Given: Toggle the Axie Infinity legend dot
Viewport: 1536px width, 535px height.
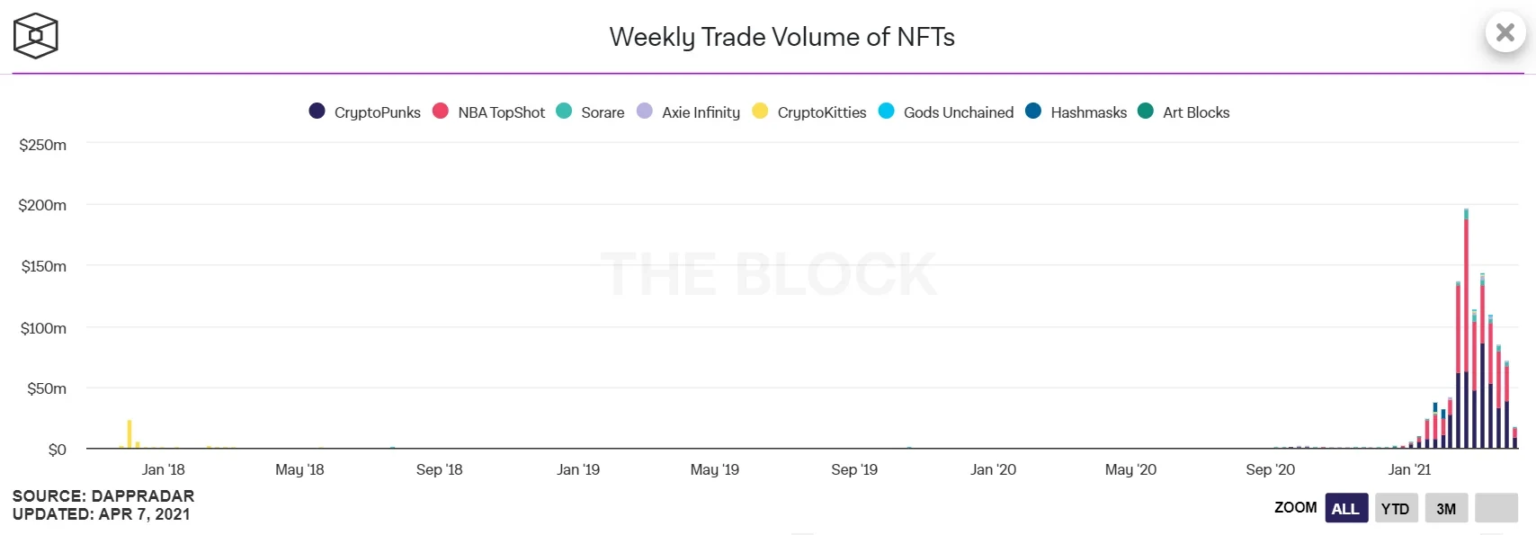Looking at the screenshot, I should click(x=645, y=111).
